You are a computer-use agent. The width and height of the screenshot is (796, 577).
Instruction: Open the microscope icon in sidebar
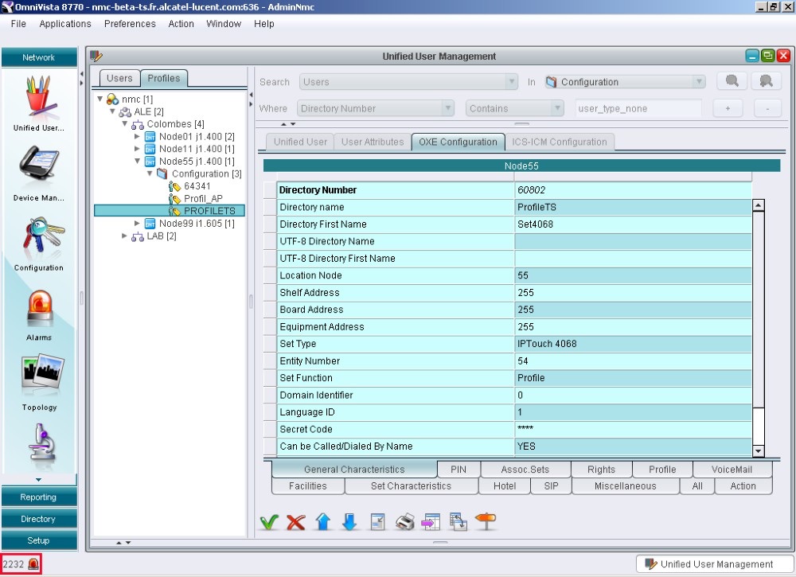(x=43, y=442)
